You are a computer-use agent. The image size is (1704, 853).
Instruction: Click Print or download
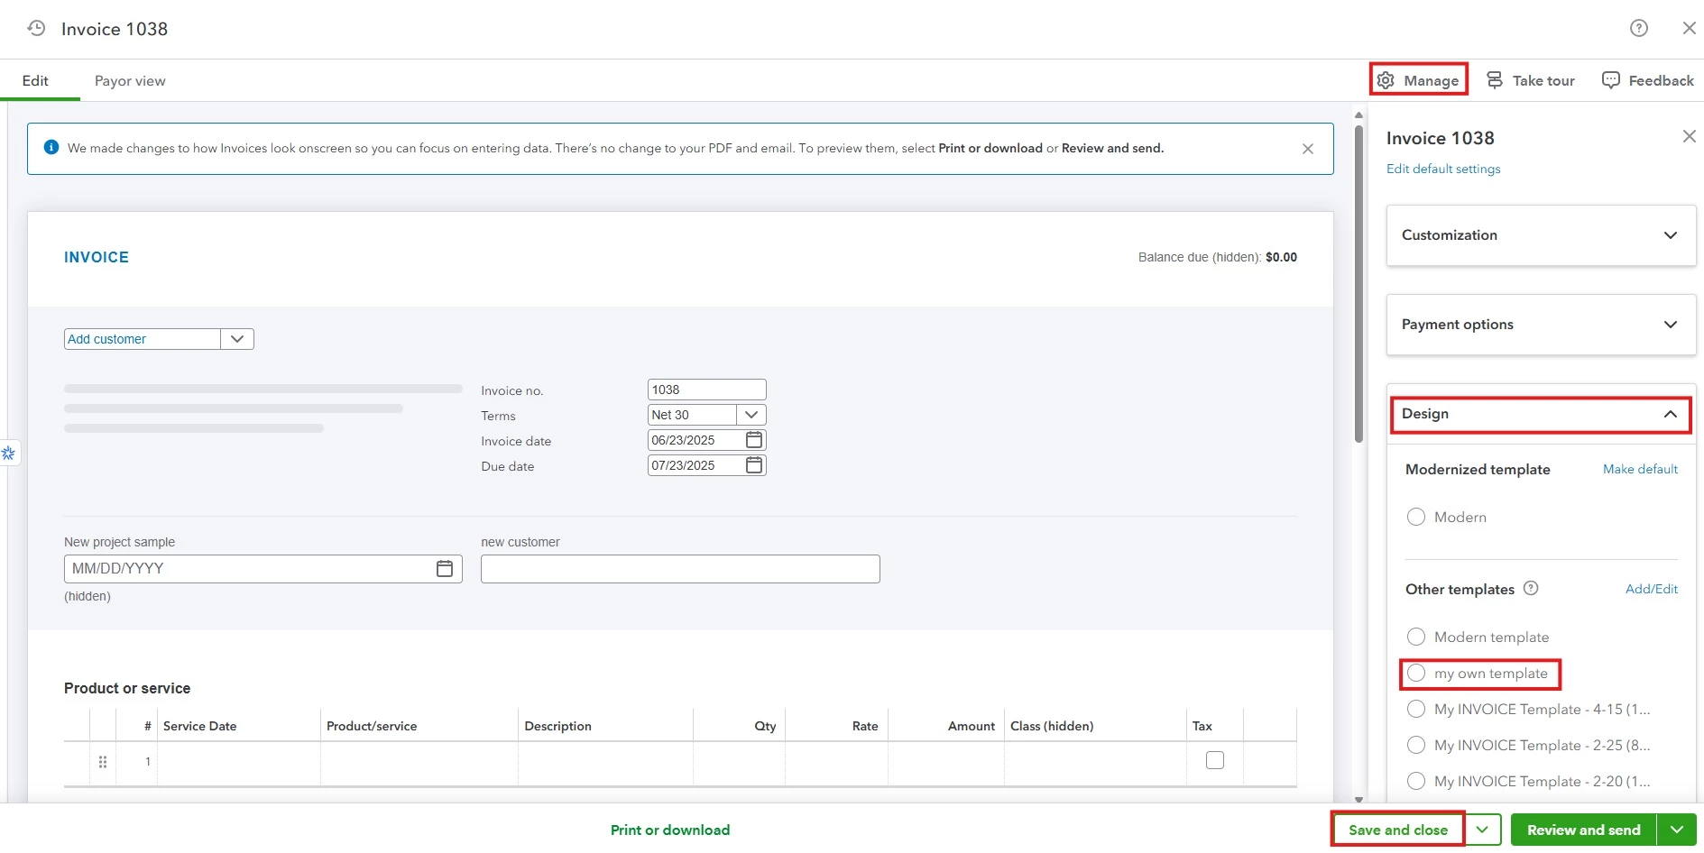pyautogui.click(x=670, y=830)
